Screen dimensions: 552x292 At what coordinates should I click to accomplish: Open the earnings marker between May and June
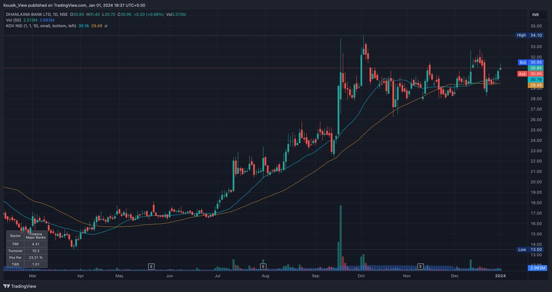tap(150, 266)
